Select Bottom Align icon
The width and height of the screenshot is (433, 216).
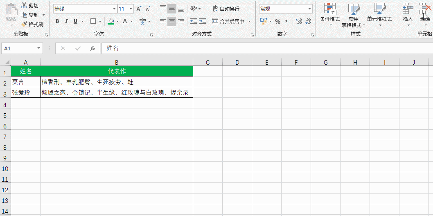181,9
